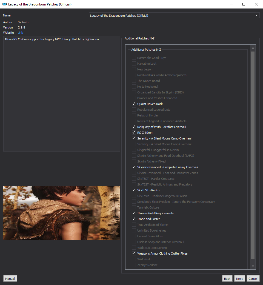Tick the Unread Books Glow checkbox
Image resolution: width=263 pixels, height=285 pixels.
pyautogui.click(x=134, y=236)
